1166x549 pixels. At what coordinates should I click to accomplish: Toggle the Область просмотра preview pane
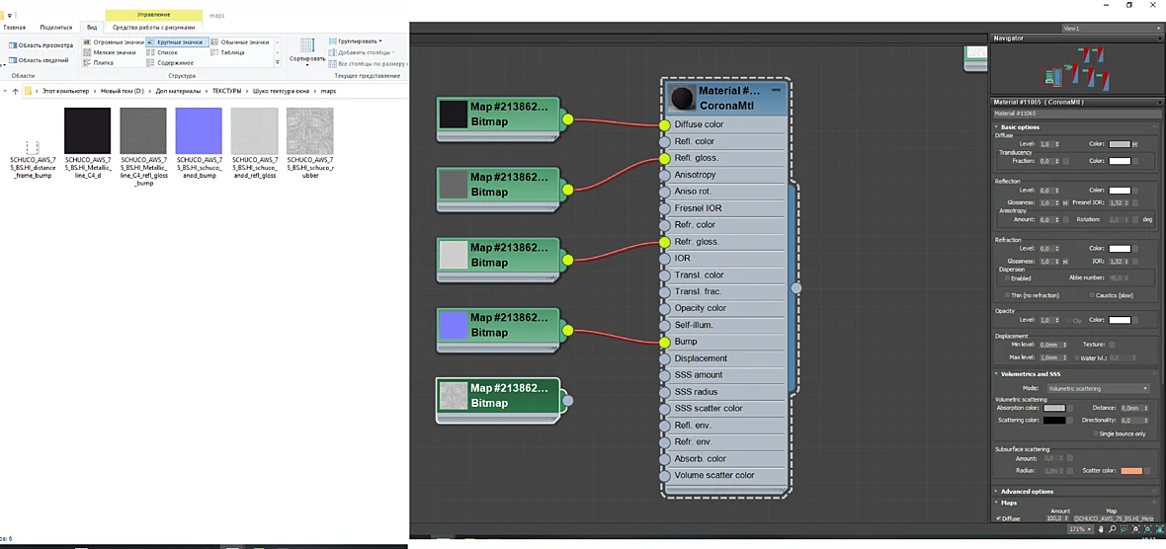pos(42,45)
